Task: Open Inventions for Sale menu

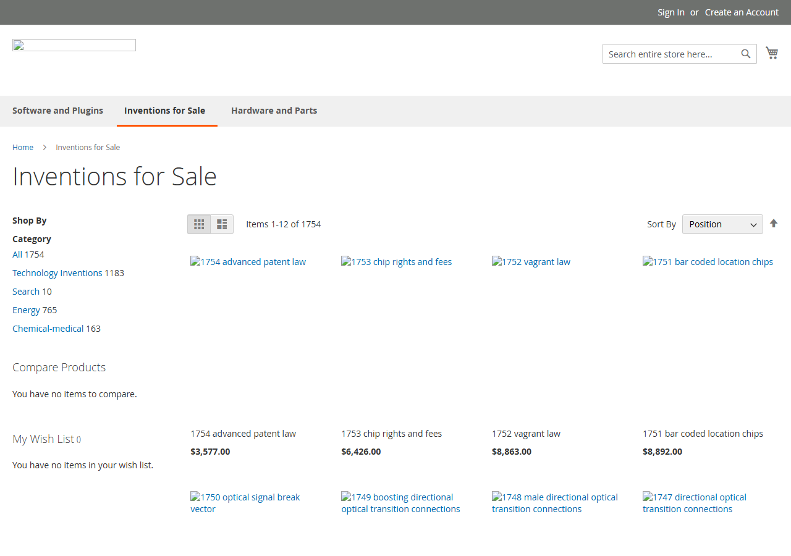Action: pyautogui.click(x=164, y=111)
